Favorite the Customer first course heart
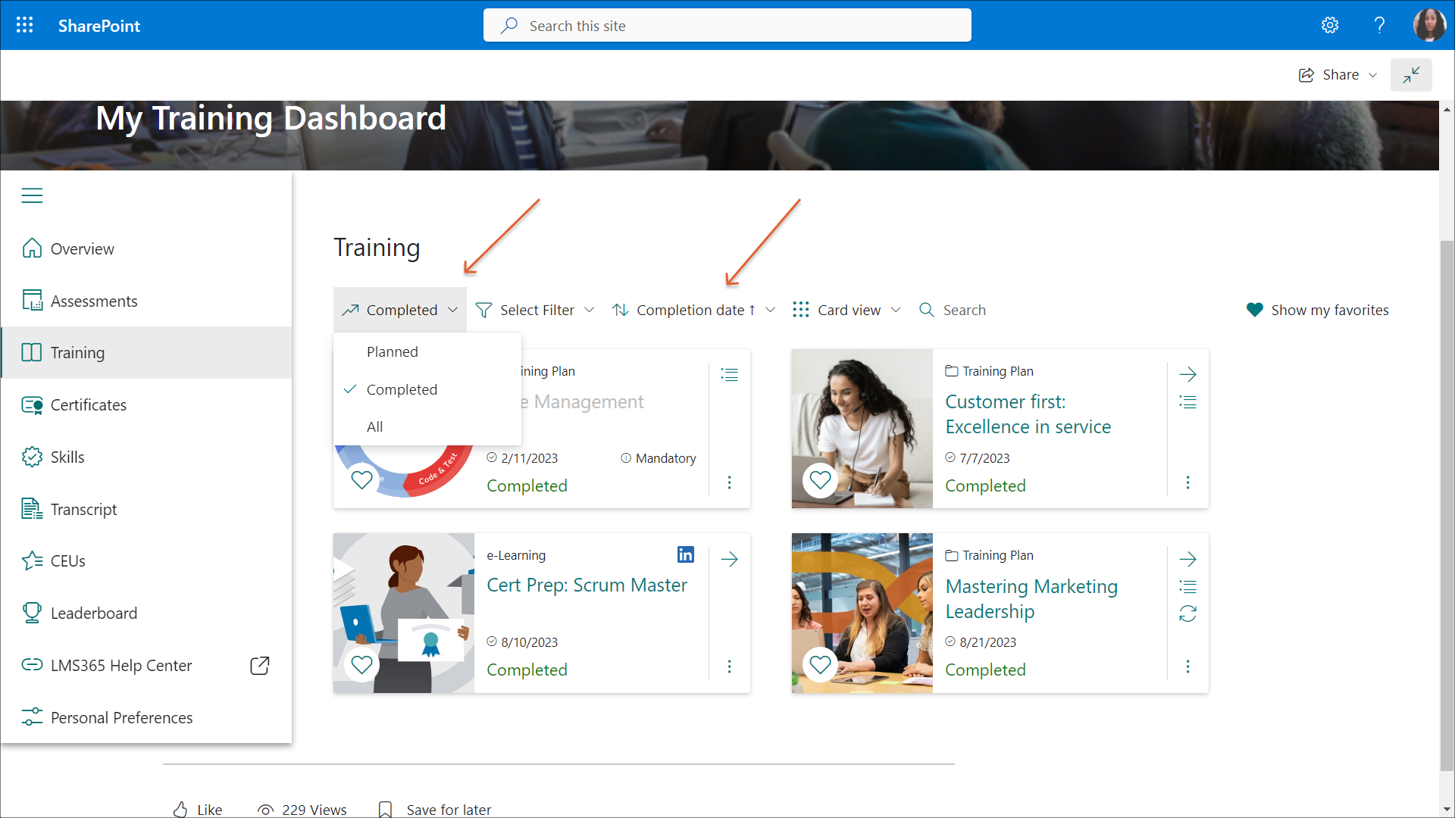 [820, 479]
